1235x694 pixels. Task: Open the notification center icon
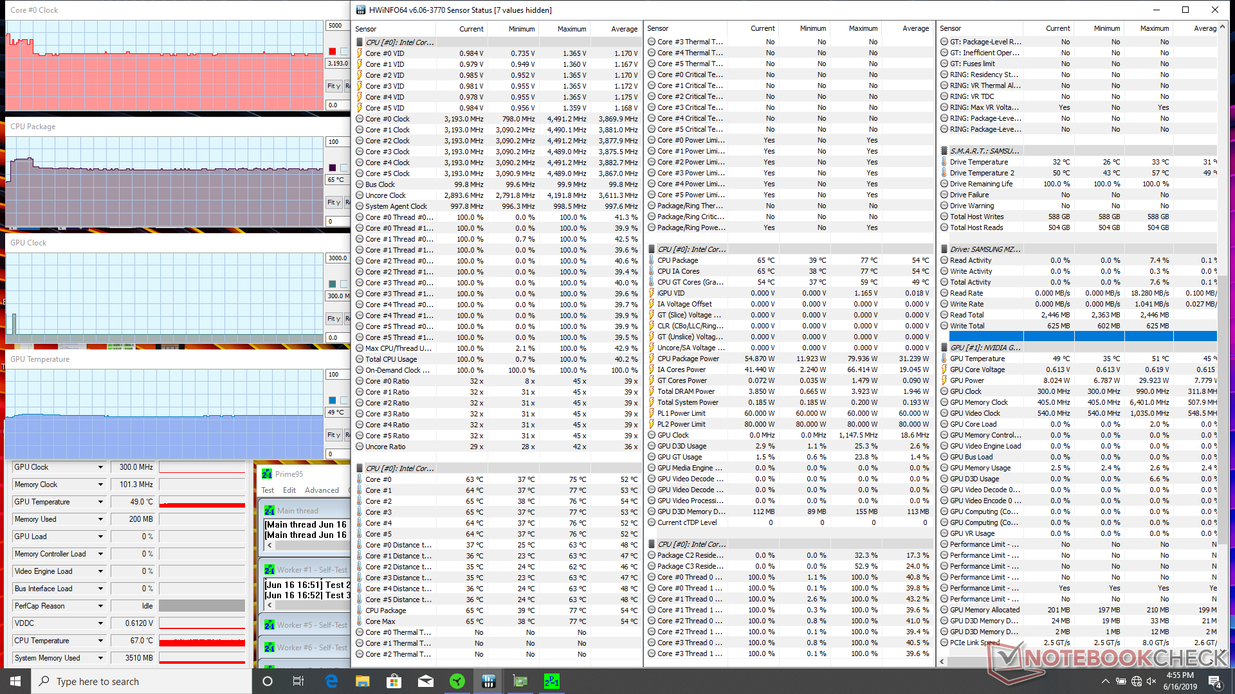(x=1214, y=681)
